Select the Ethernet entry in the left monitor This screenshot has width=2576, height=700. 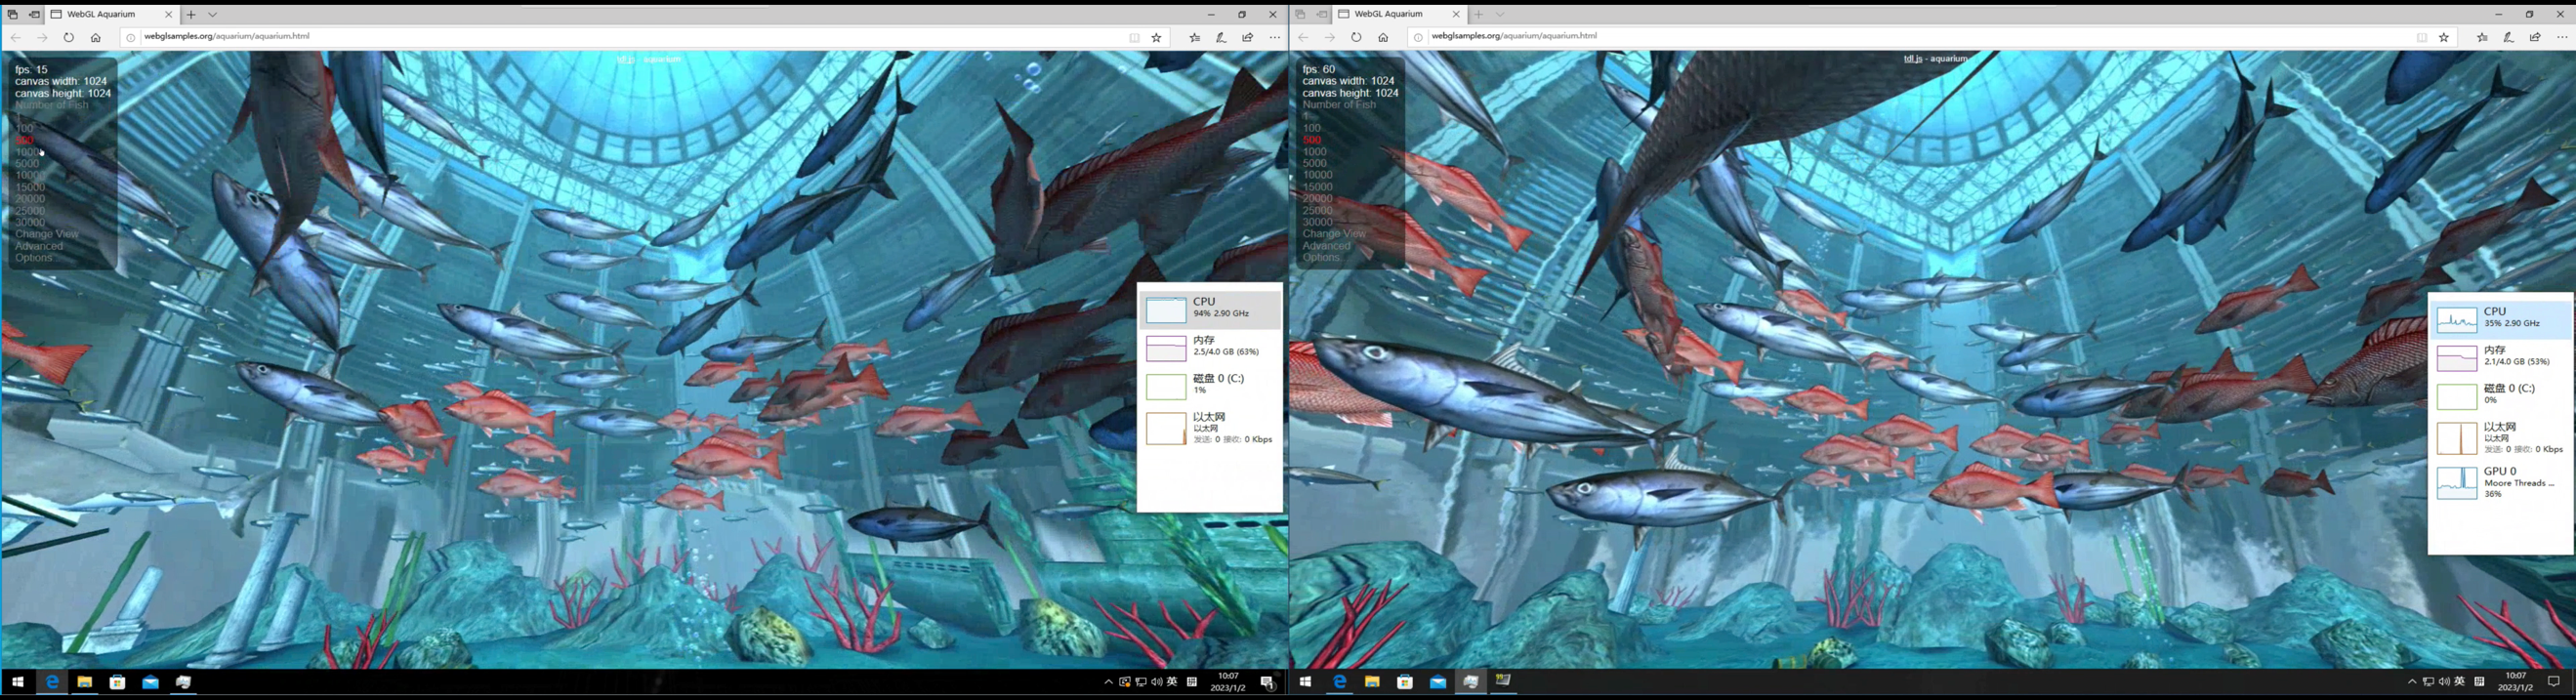[1210, 428]
